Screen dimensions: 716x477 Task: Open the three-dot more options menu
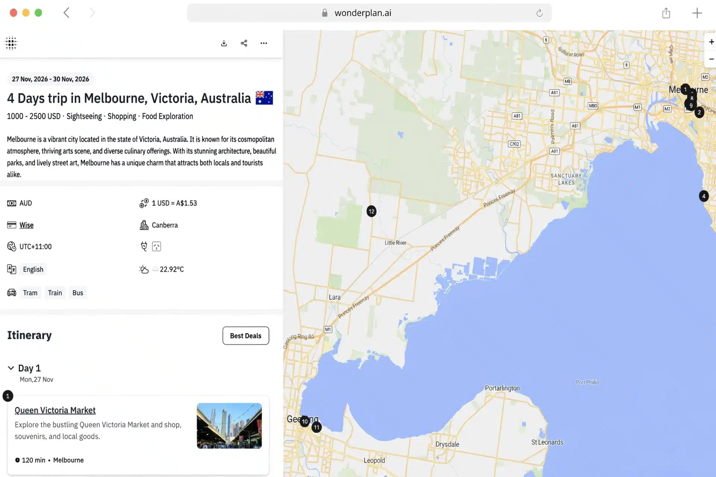[x=264, y=43]
